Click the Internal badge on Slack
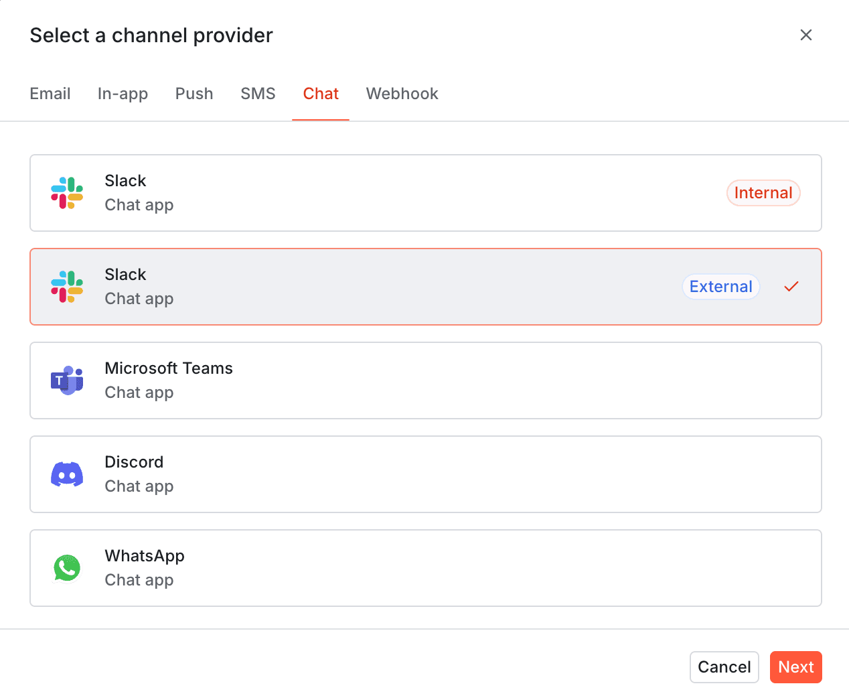Screen dimensions: 849x698 (x=763, y=193)
